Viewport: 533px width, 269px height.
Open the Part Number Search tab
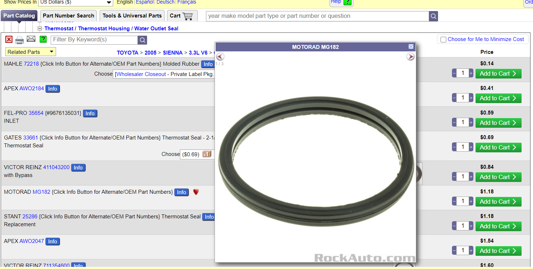click(x=69, y=16)
